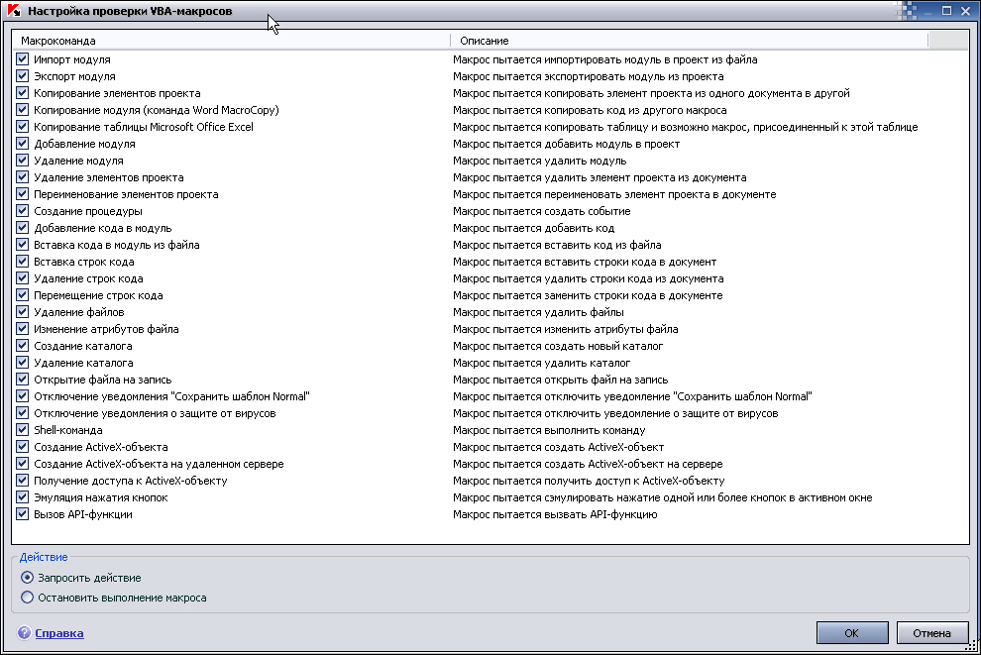981x655 pixels.
Task: Uncheck the "Shell-команда" checkbox
Action: point(23,431)
